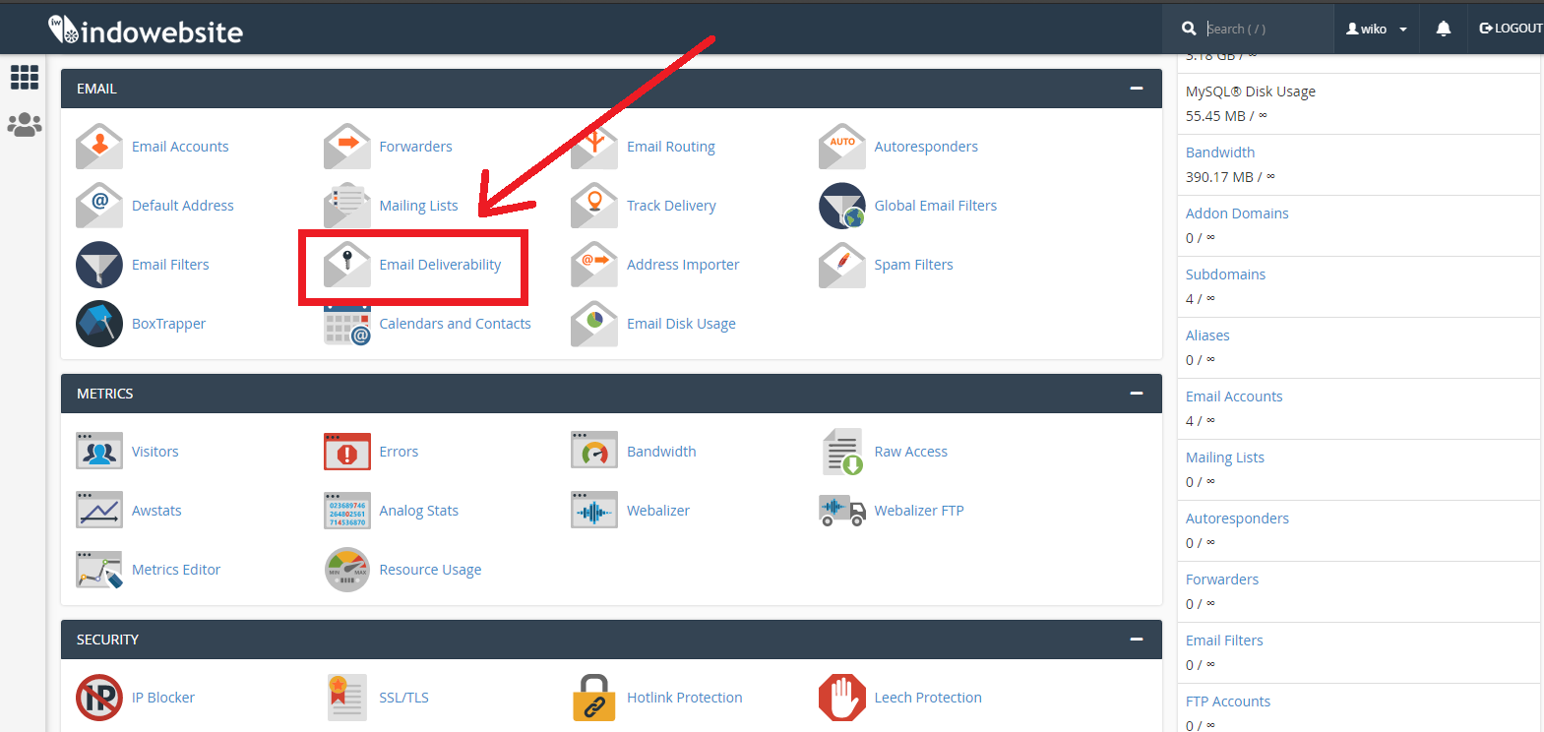1544x732 pixels.
Task: Open the user manager icon in sidebar
Action: coord(24,125)
